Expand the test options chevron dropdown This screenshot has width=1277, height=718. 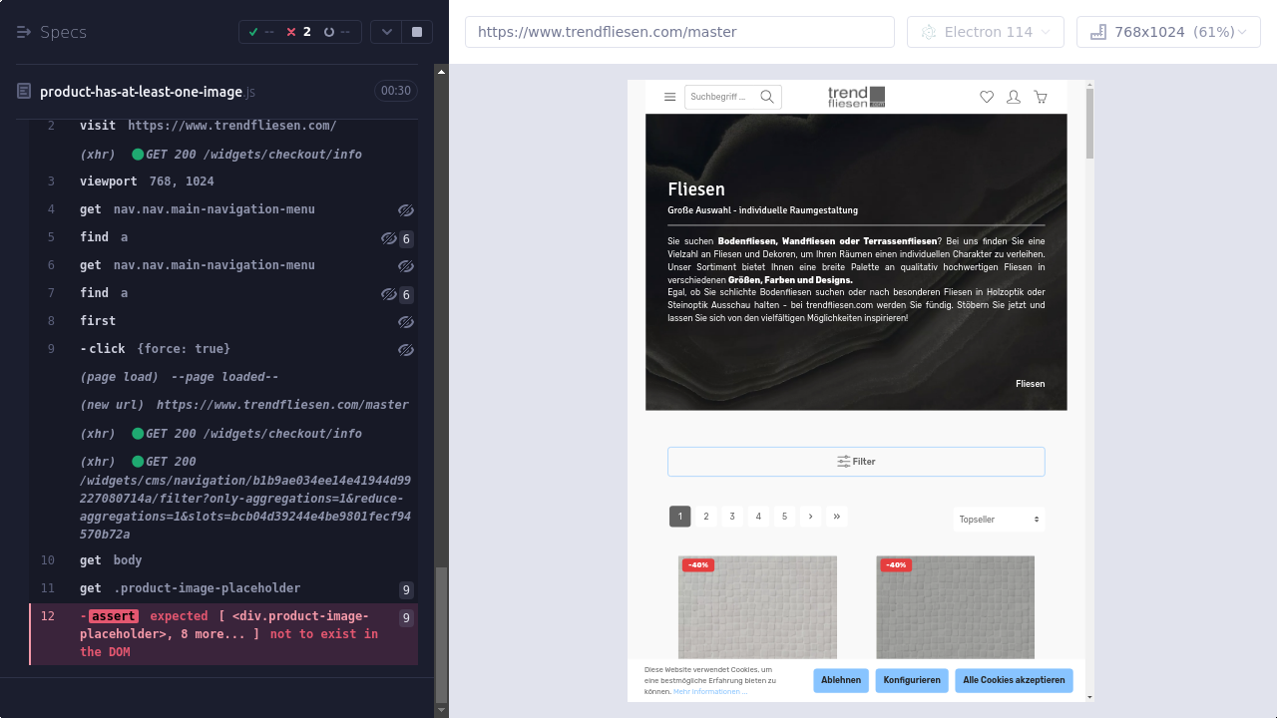click(x=387, y=32)
